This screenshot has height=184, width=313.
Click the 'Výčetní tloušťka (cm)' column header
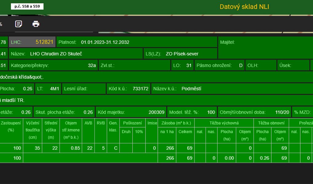(33, 130)
